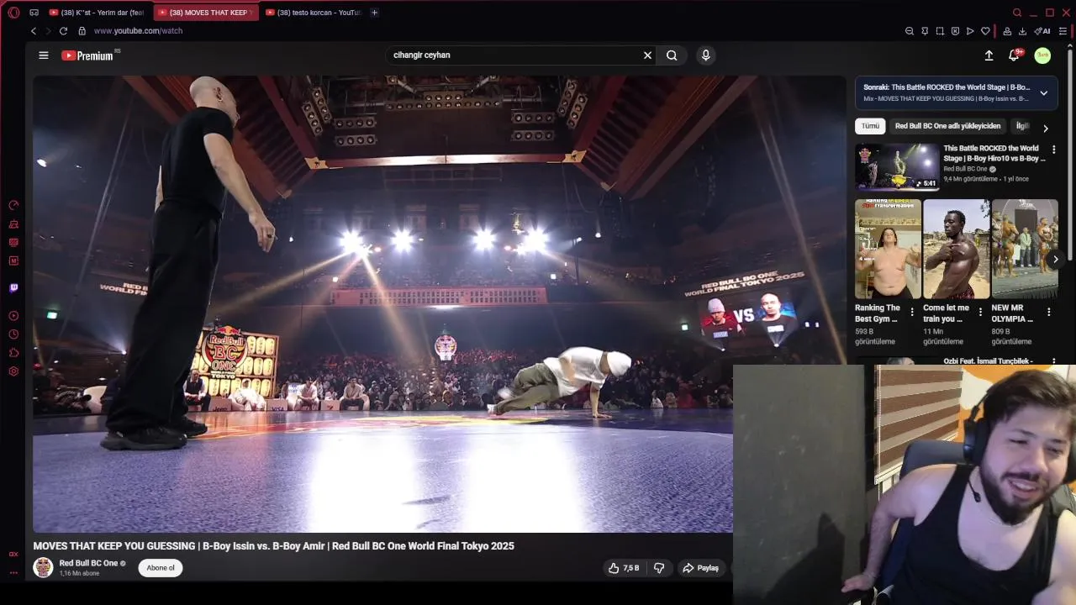This screenshot has width=1076, height=605.
Task: Switch to the MOVES THAT KEEP tab
Action: [x=207, y=13]
